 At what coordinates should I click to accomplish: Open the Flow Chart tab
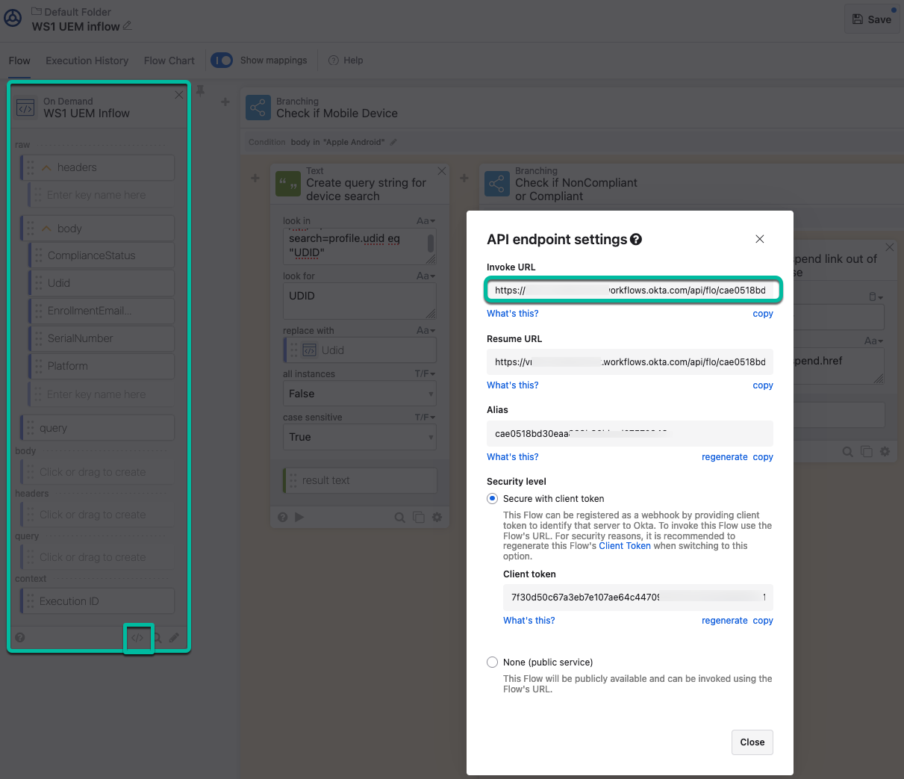pos(169,60)
